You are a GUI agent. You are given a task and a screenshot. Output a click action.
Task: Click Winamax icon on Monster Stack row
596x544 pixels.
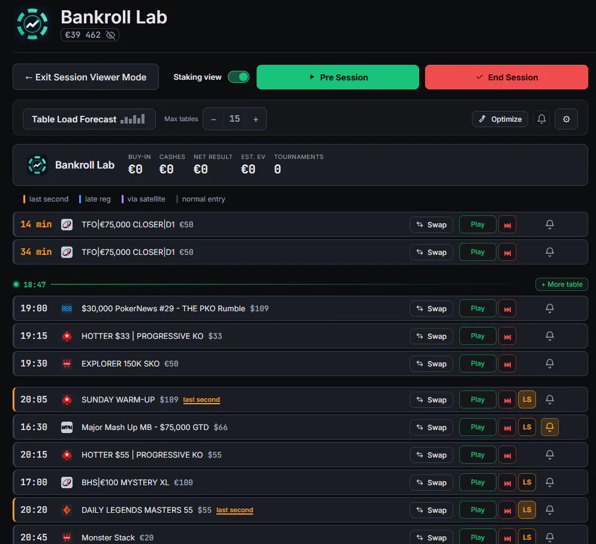pos(67,537)
